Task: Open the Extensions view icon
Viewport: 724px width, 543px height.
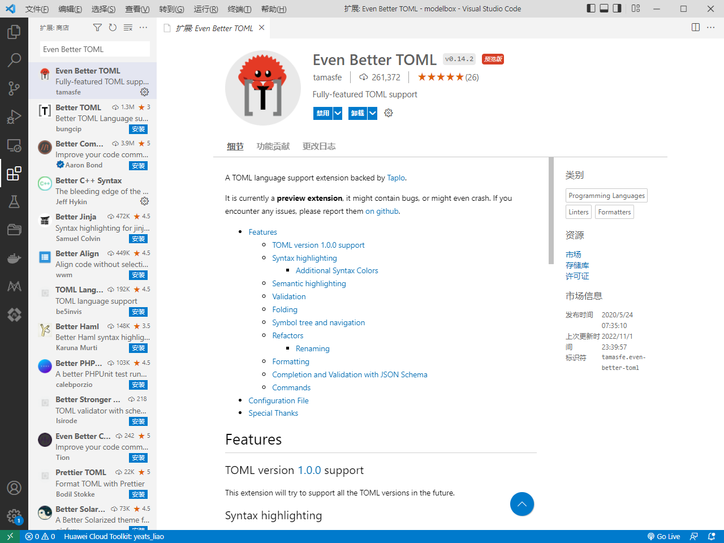Action: [x=14, y=173]
